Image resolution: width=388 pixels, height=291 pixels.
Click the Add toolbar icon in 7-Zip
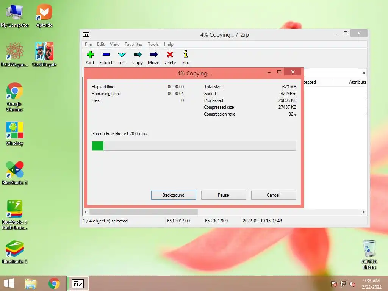90,58
